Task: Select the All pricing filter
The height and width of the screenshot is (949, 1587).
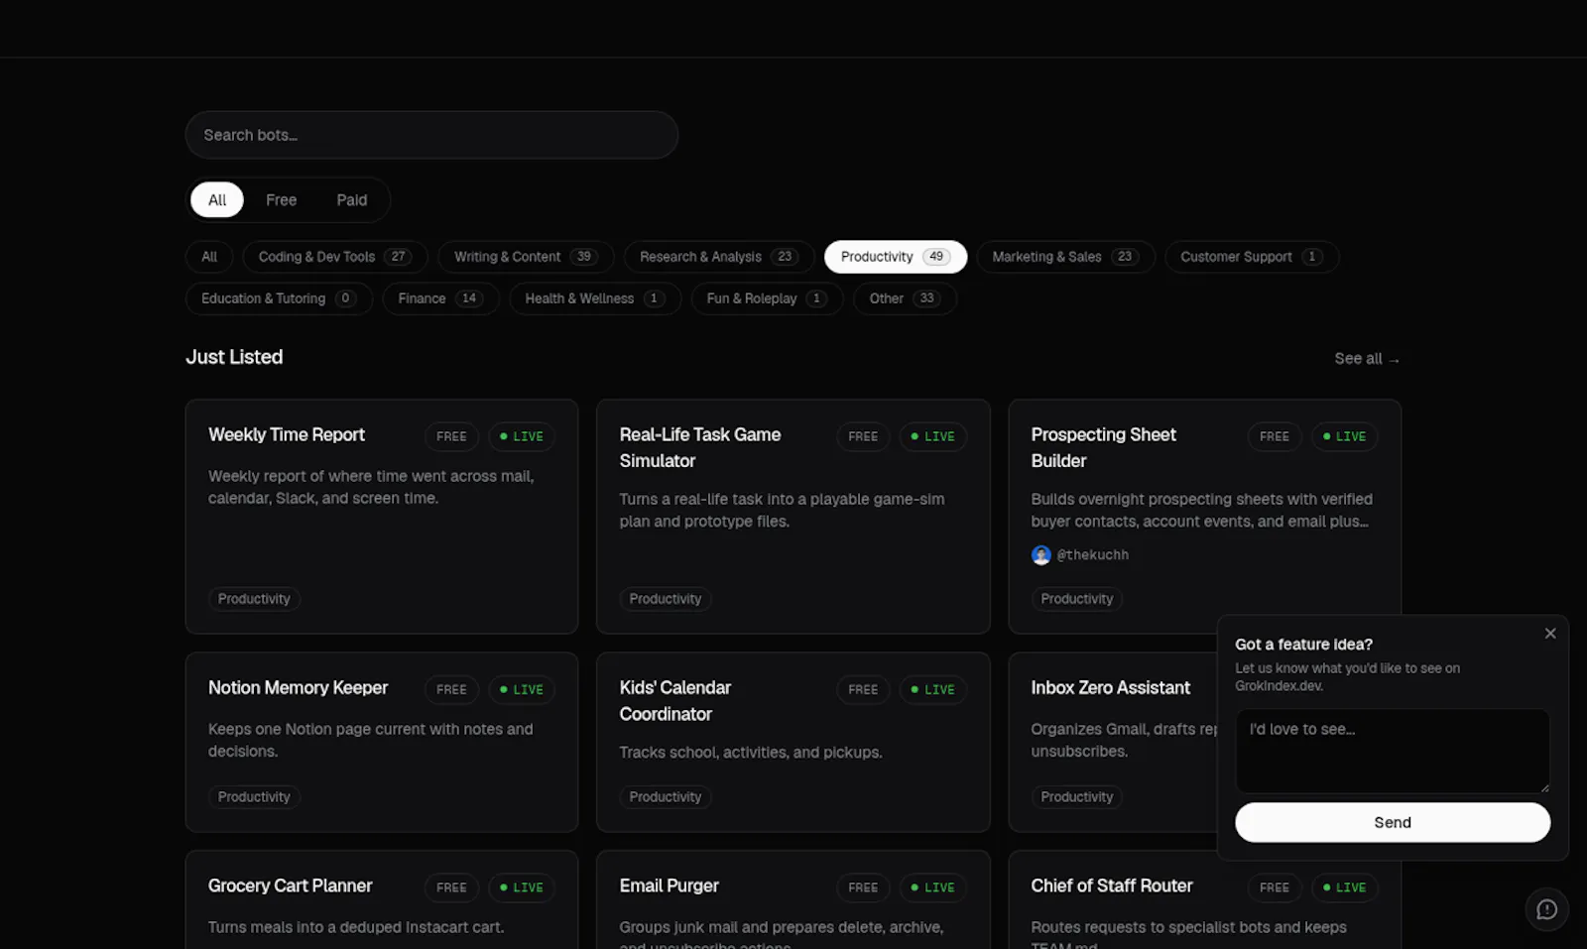Action: pyautogui.click(x=217, y=200)
